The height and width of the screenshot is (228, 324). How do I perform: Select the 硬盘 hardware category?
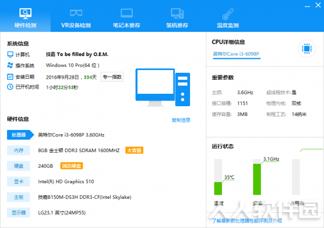(18, 166)
